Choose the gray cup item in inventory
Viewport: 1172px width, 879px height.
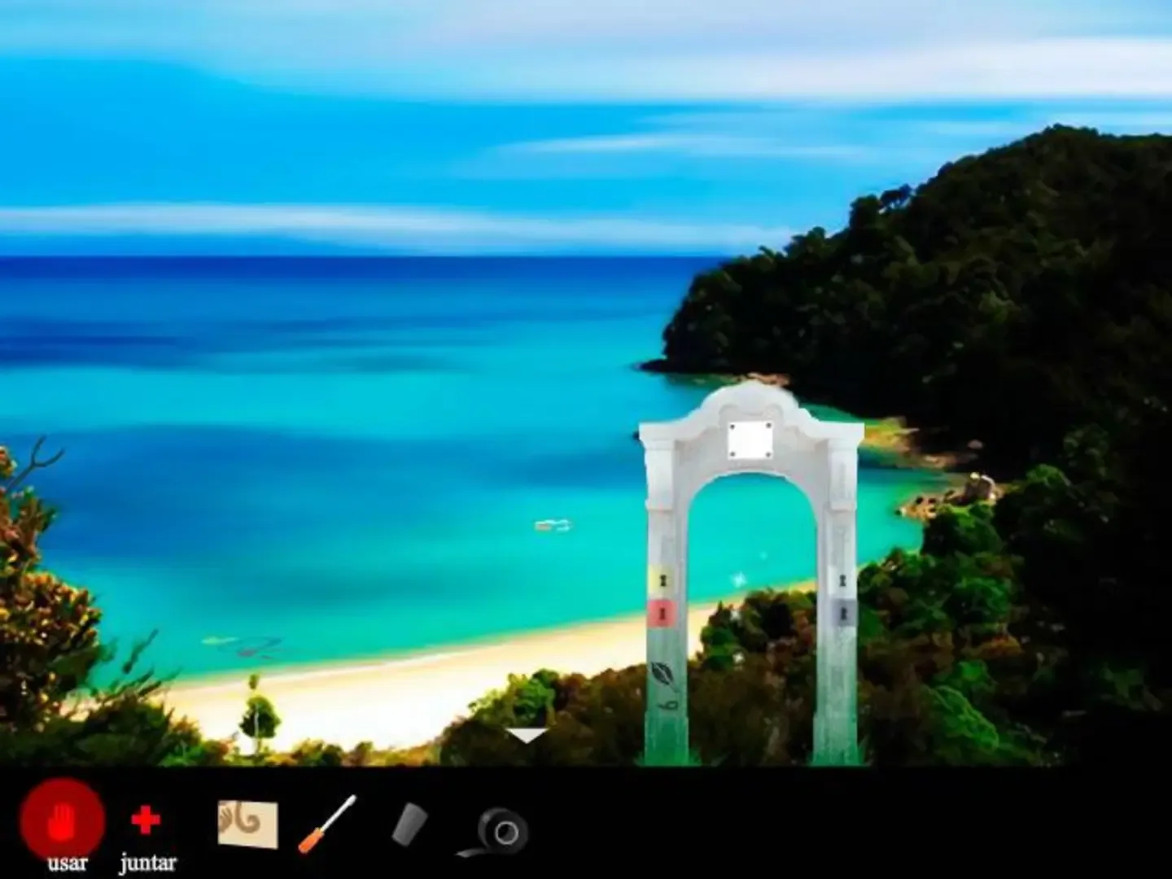point(410,824)
